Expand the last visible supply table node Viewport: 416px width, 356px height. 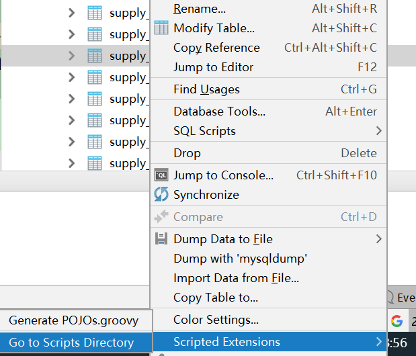tap(72, 163)
